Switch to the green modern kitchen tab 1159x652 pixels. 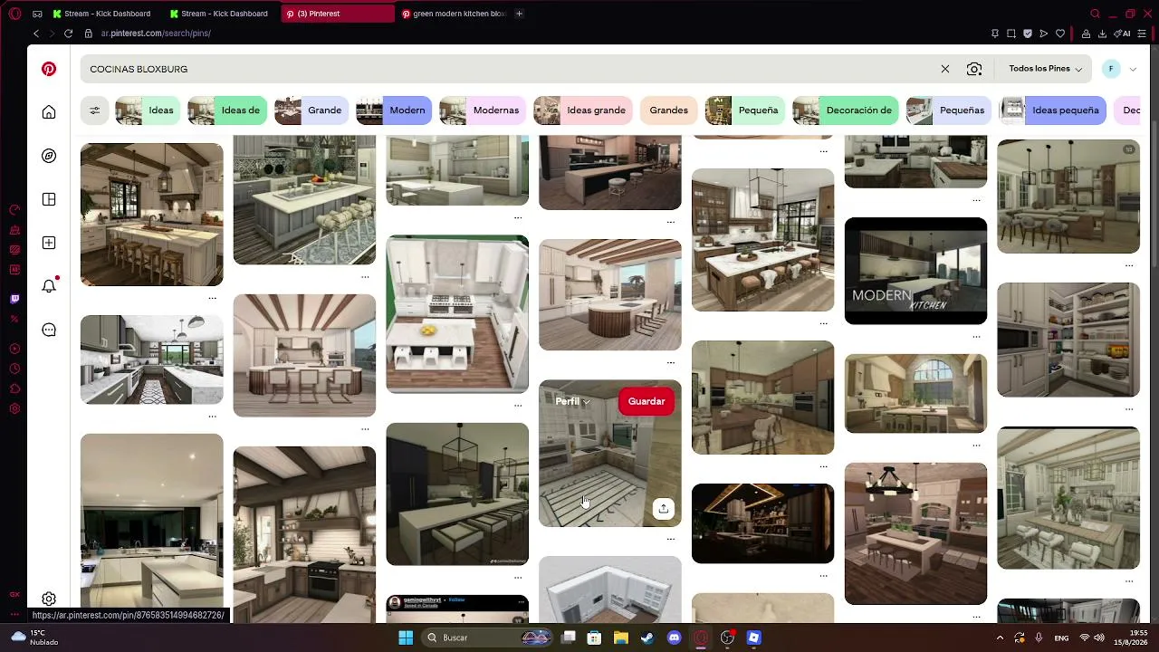pos(453,14)
